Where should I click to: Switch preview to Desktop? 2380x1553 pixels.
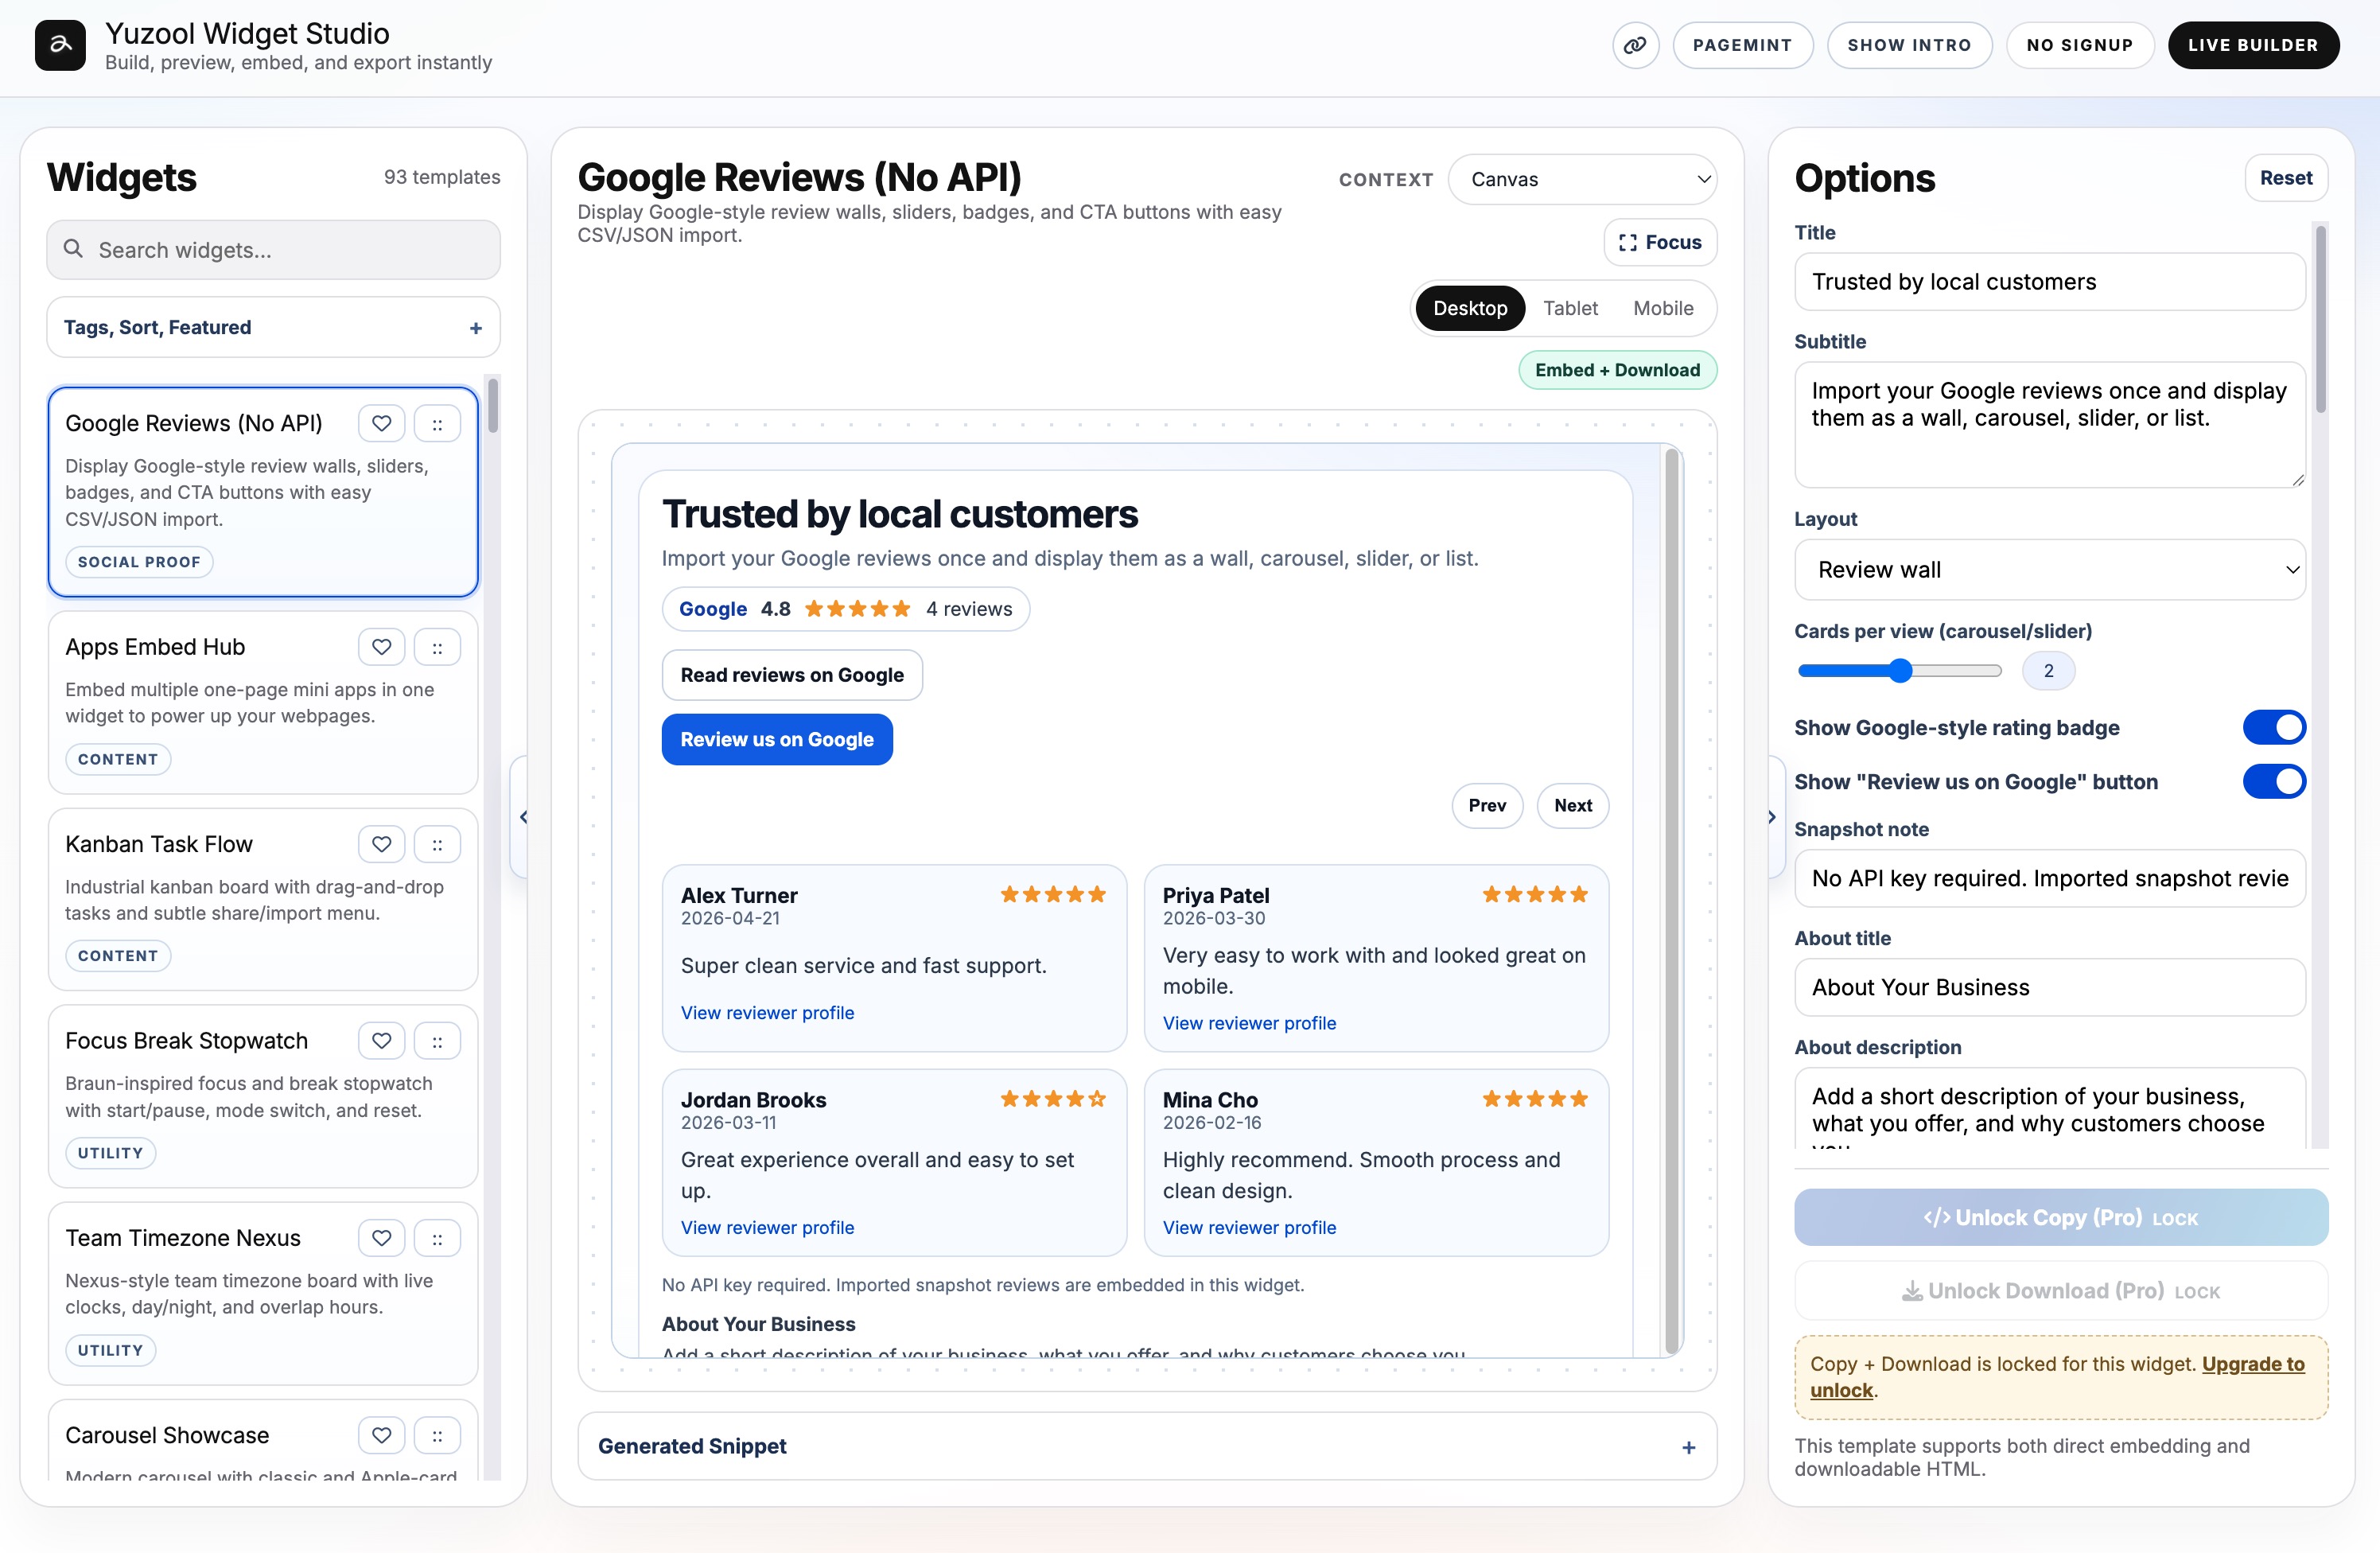coord(1469,308)
